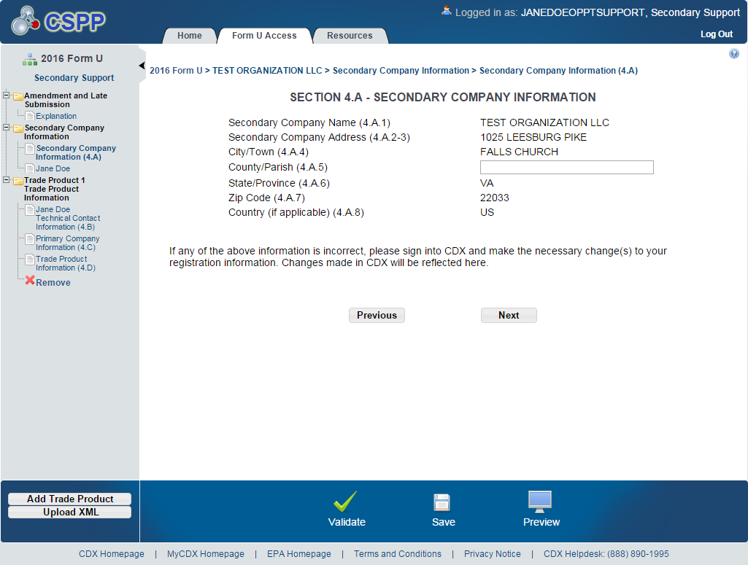Image resolution: width=748 pixels, height=565 pixels.
Task: Click the County/Parish input field
Action: pos(566,168)
